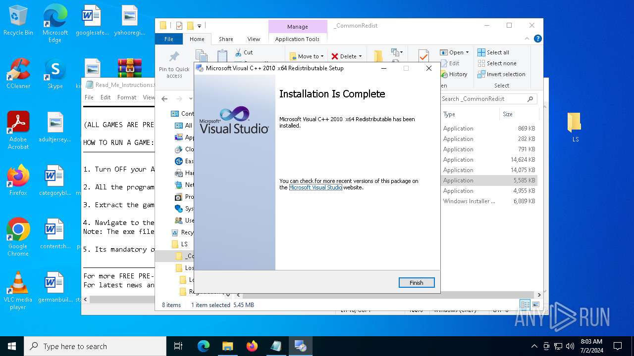Click the Properties checkmark icon
This screenshot has height=356, width=634.
coord(423,56)
